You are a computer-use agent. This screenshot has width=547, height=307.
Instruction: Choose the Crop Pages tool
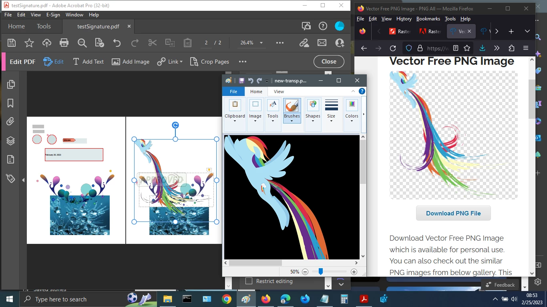(x=209, y=62)
